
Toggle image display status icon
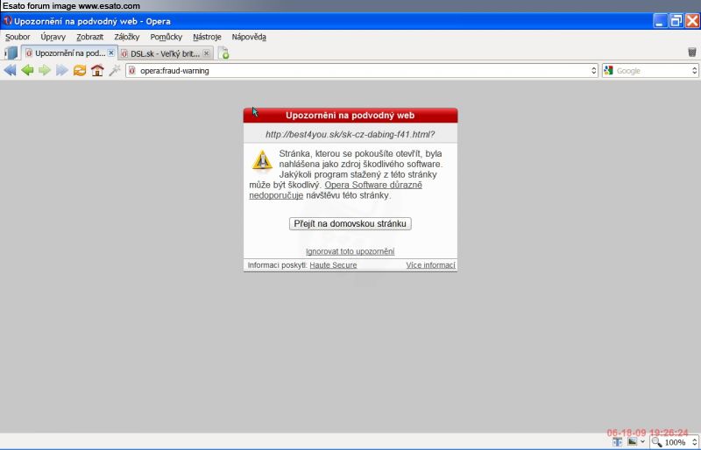click(632, 442)
